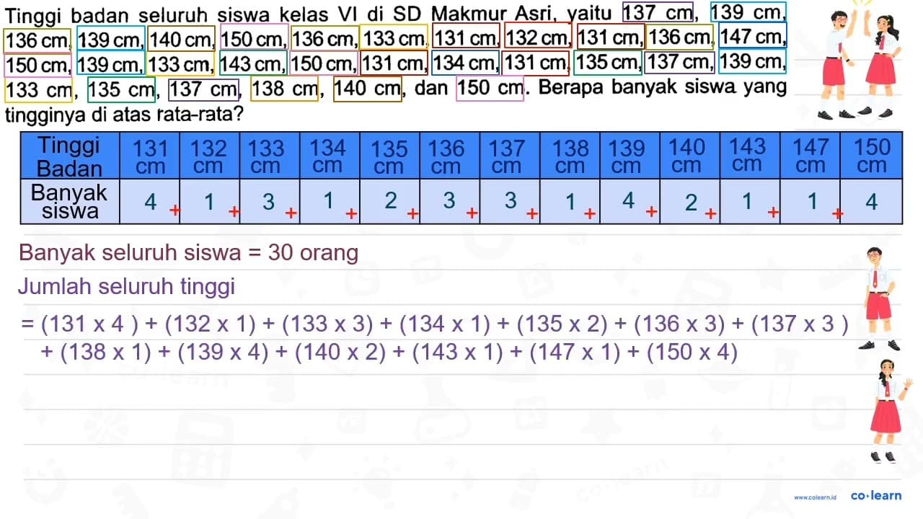Click the '(143 x 1)' term
923x519 pixels.
[458, 353]
